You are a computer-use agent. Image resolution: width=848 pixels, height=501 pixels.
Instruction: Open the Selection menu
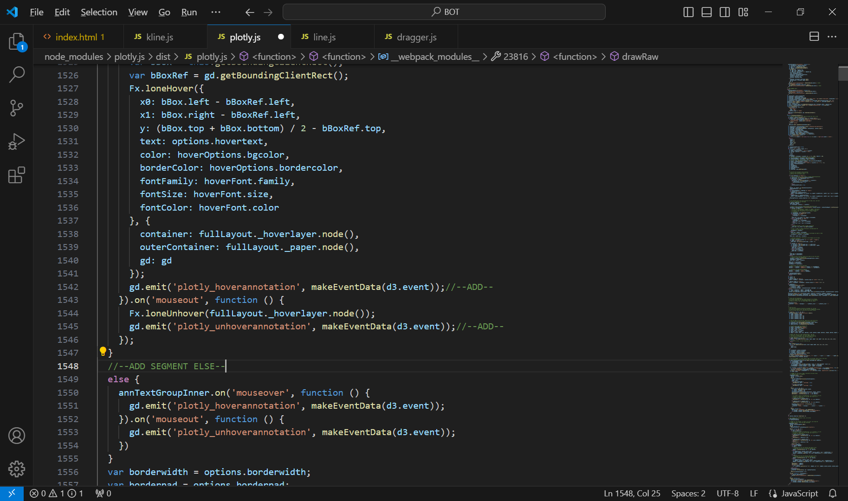tap(99, 12)
